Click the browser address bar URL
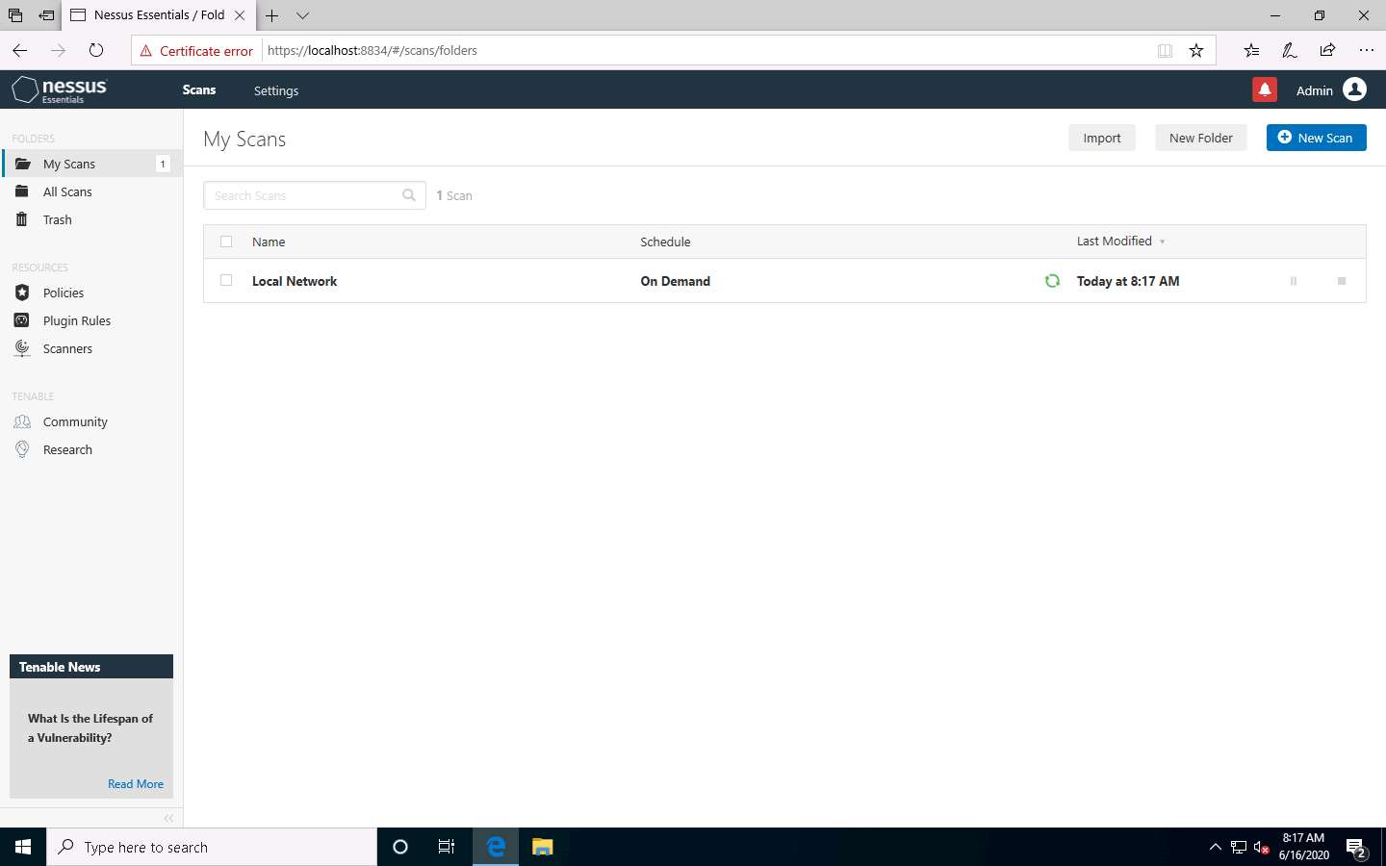This screenshot has height=866, width=1386. point(372,51)
